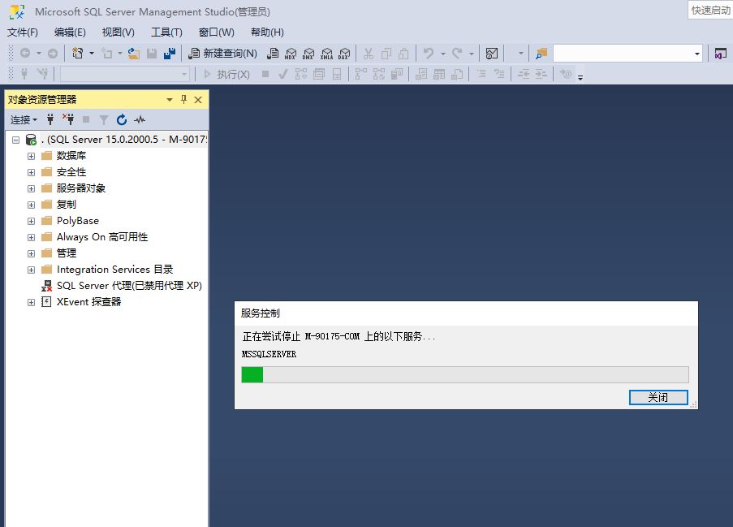Click the service stop progress bar

click(464, 374)
